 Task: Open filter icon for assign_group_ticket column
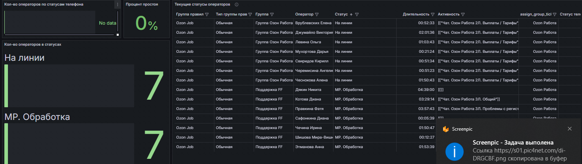pyautogui.click(x=555, y=14)
